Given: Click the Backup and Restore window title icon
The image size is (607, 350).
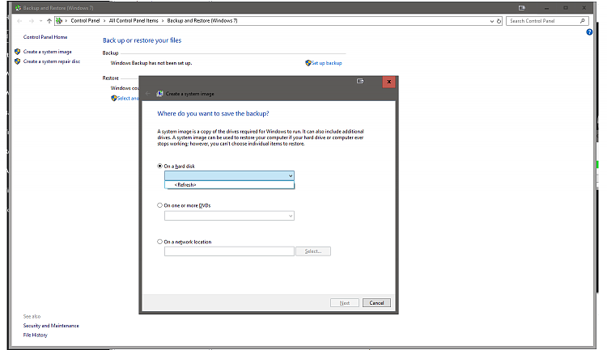Looking at the screenshot, I should tap(18, 8).
